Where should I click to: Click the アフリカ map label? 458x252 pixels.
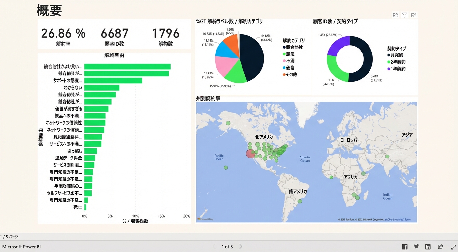click(x=350, y=177)
